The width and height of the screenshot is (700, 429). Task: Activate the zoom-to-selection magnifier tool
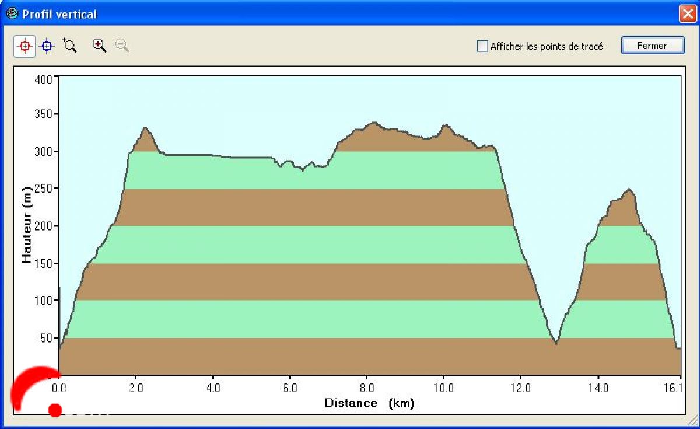click(70, 46)
